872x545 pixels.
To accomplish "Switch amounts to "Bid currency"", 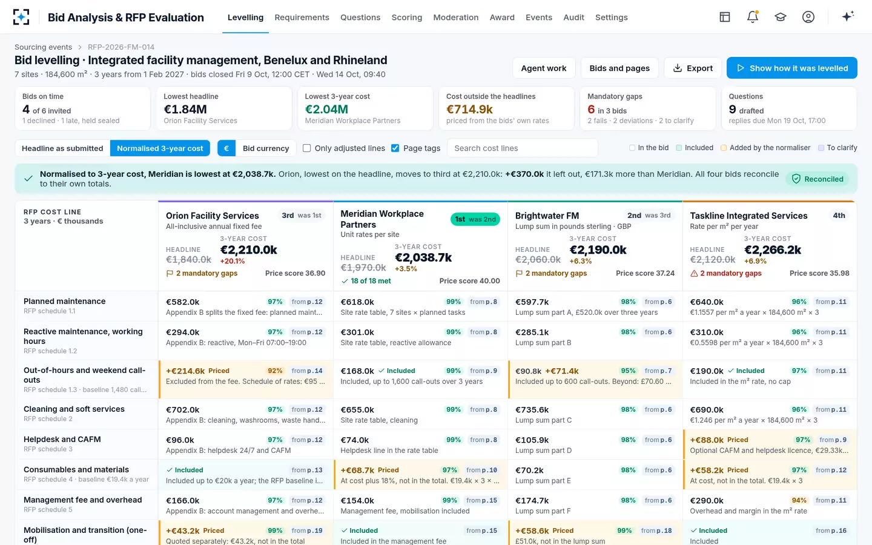I will pos(266,148).
